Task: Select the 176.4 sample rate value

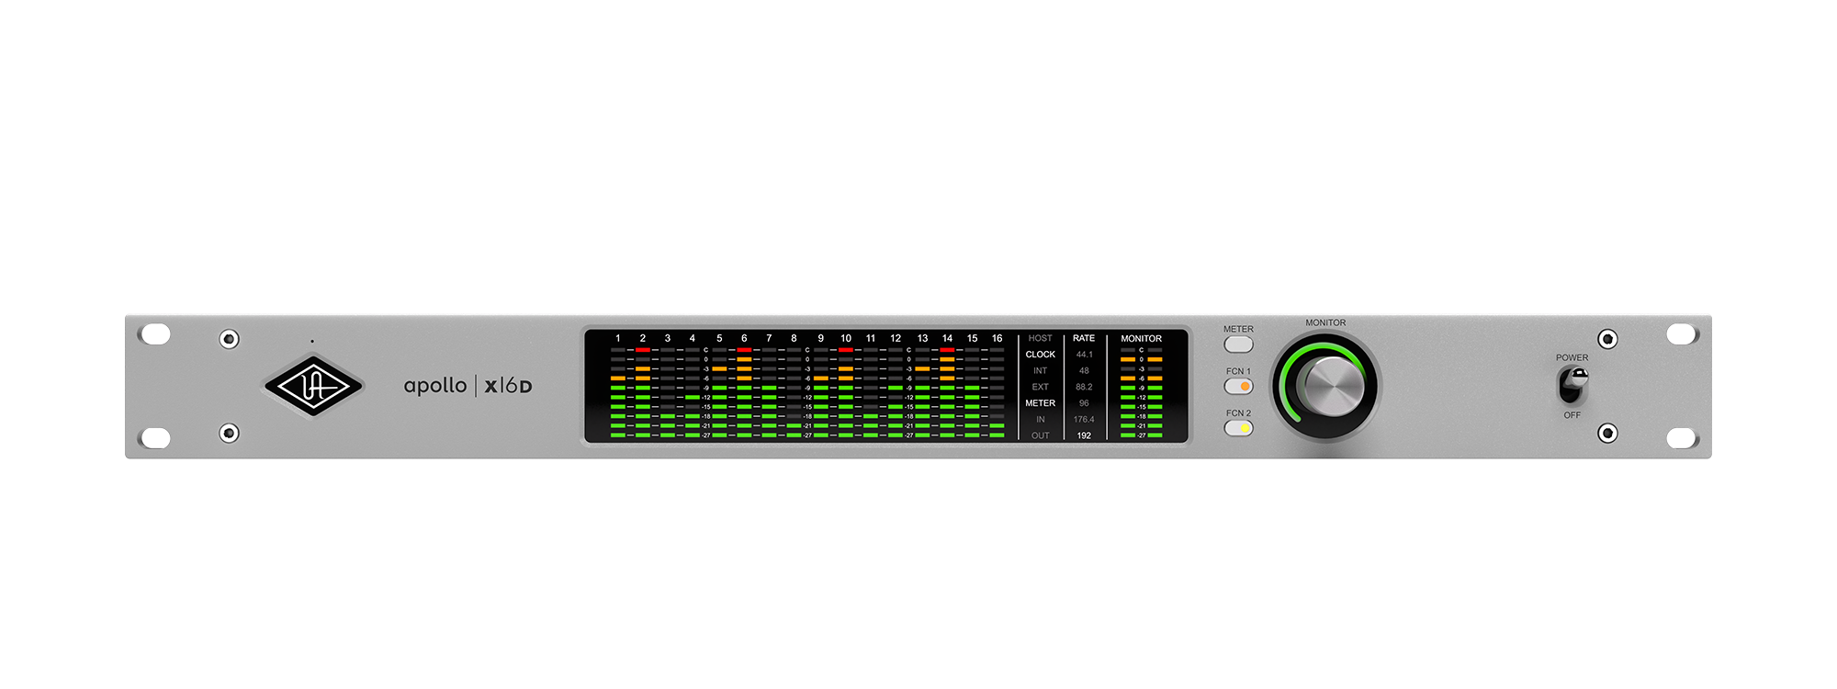Action: point(1084,420)
